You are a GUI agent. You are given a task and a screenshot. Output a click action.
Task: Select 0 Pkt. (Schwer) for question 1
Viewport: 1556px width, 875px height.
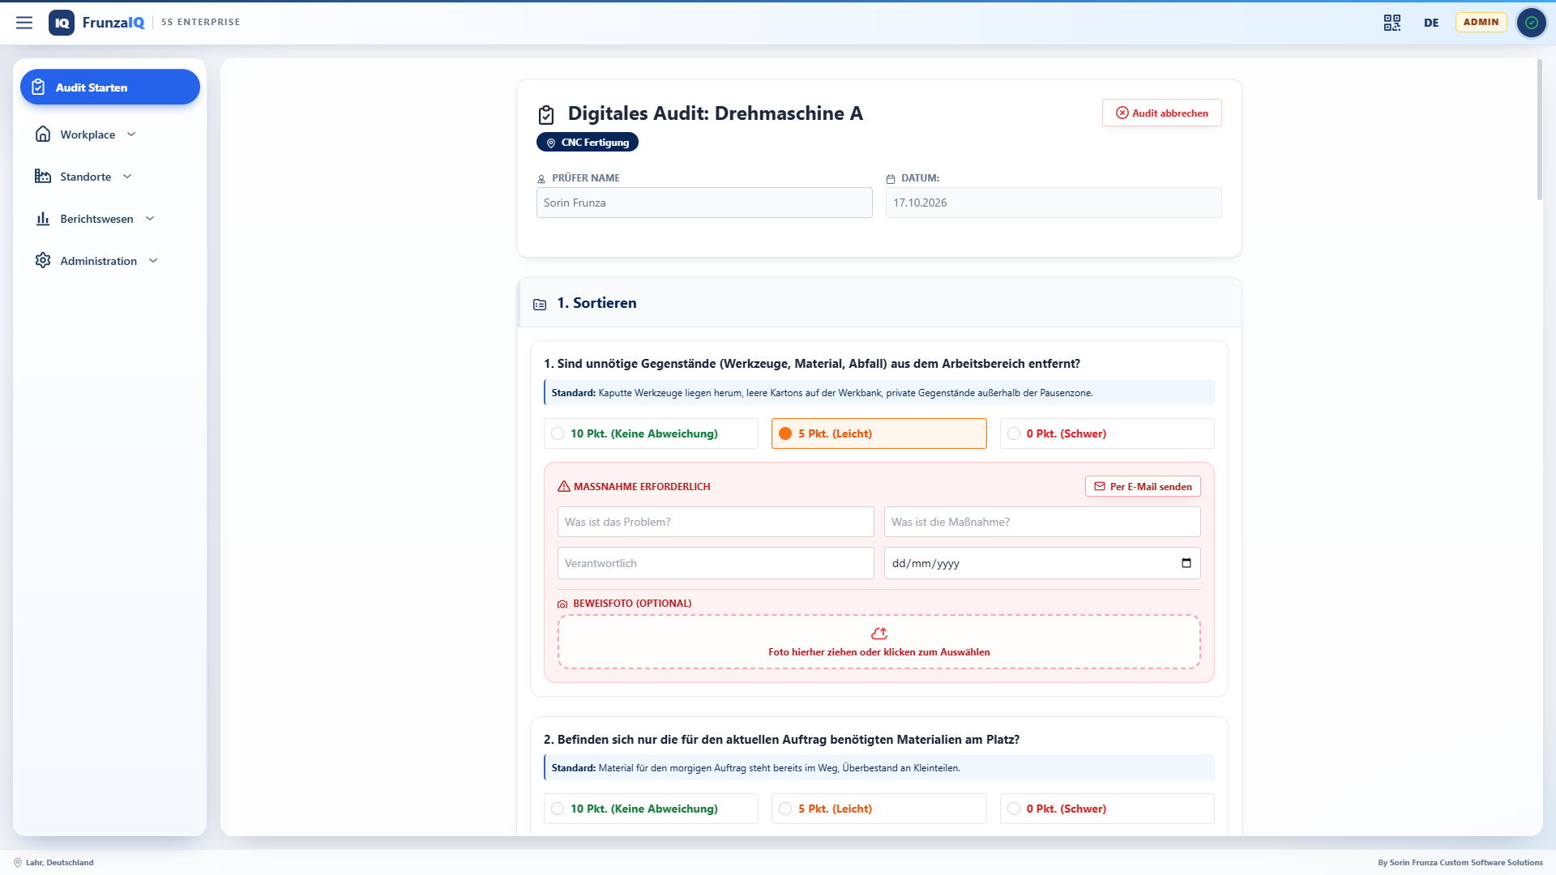pos(1107,433)
